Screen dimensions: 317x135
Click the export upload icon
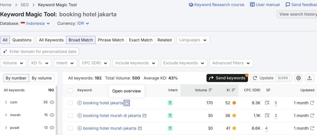309,78
